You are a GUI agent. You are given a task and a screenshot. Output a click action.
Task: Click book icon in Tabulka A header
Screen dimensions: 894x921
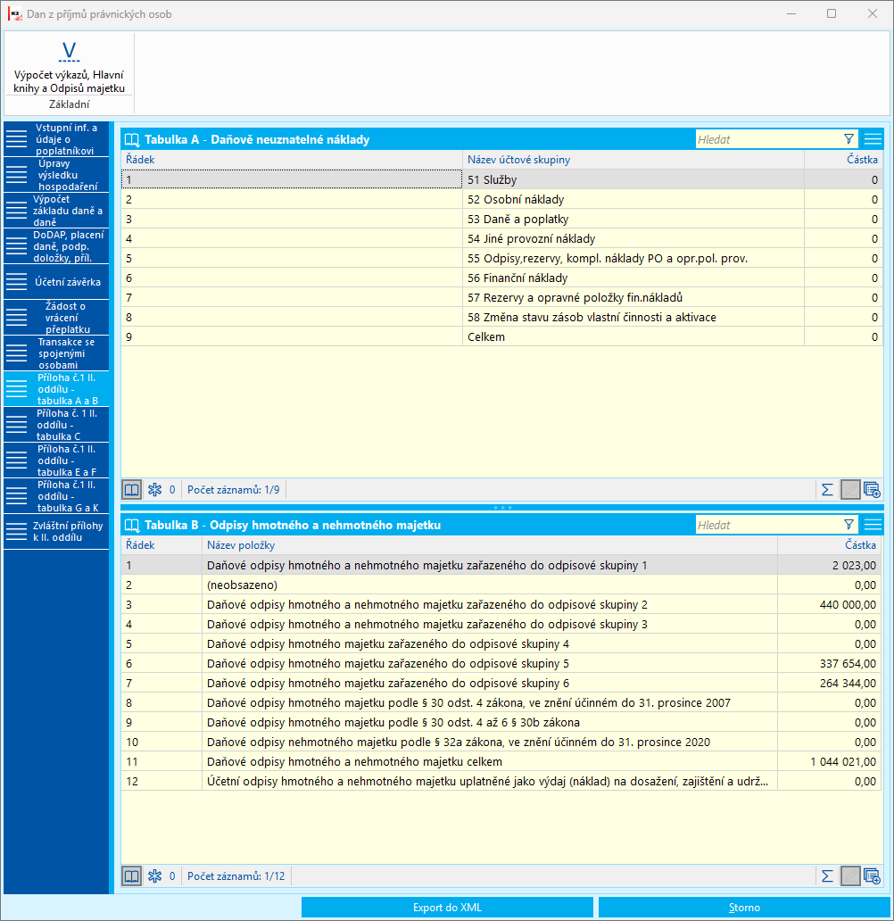(132, 140)
